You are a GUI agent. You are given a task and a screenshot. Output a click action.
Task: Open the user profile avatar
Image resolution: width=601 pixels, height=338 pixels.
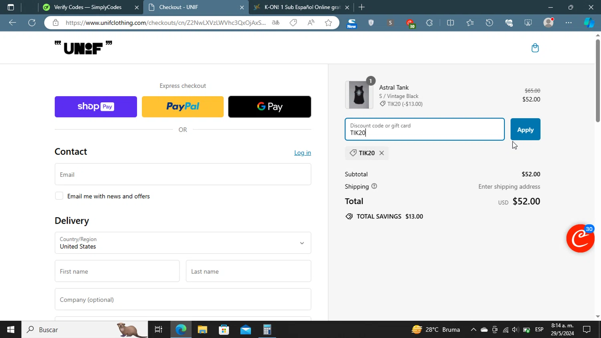[x=549, y=23]
